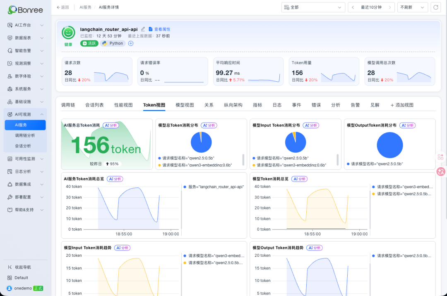This screenshot has width=447, height=296.
Task: Open the 不刷新 refresh interval dropdown
Action: point(413,7)
